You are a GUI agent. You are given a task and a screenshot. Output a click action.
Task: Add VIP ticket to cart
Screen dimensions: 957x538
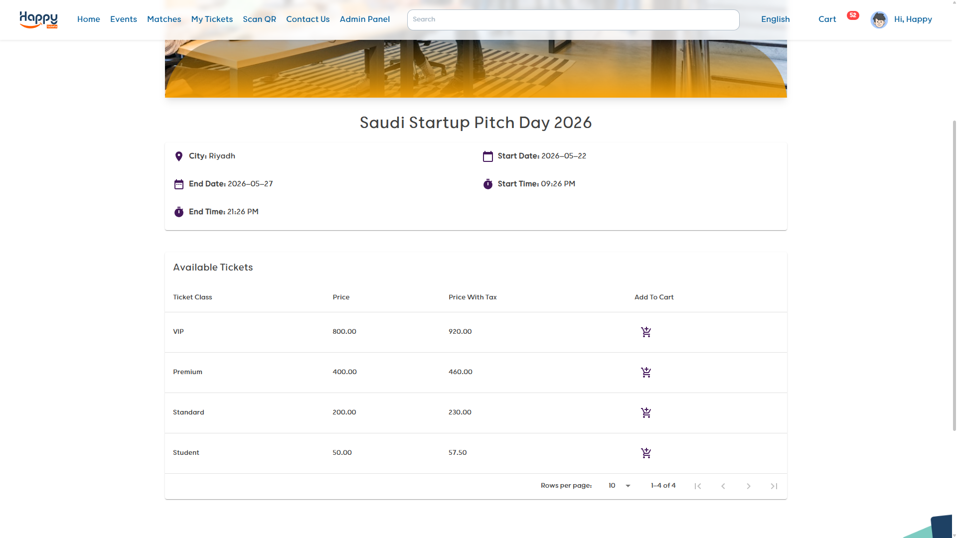[x=646, y=332]
